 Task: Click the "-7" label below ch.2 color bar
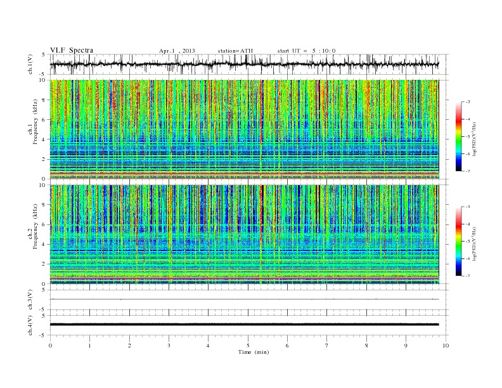[468, 276]
